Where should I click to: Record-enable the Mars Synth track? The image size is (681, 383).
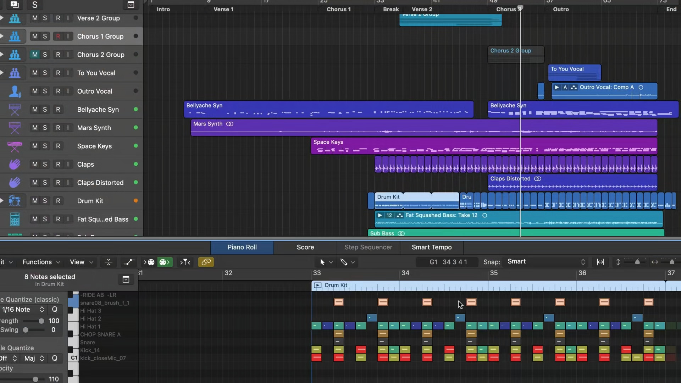pyautogui.click(x=58, y=128)
